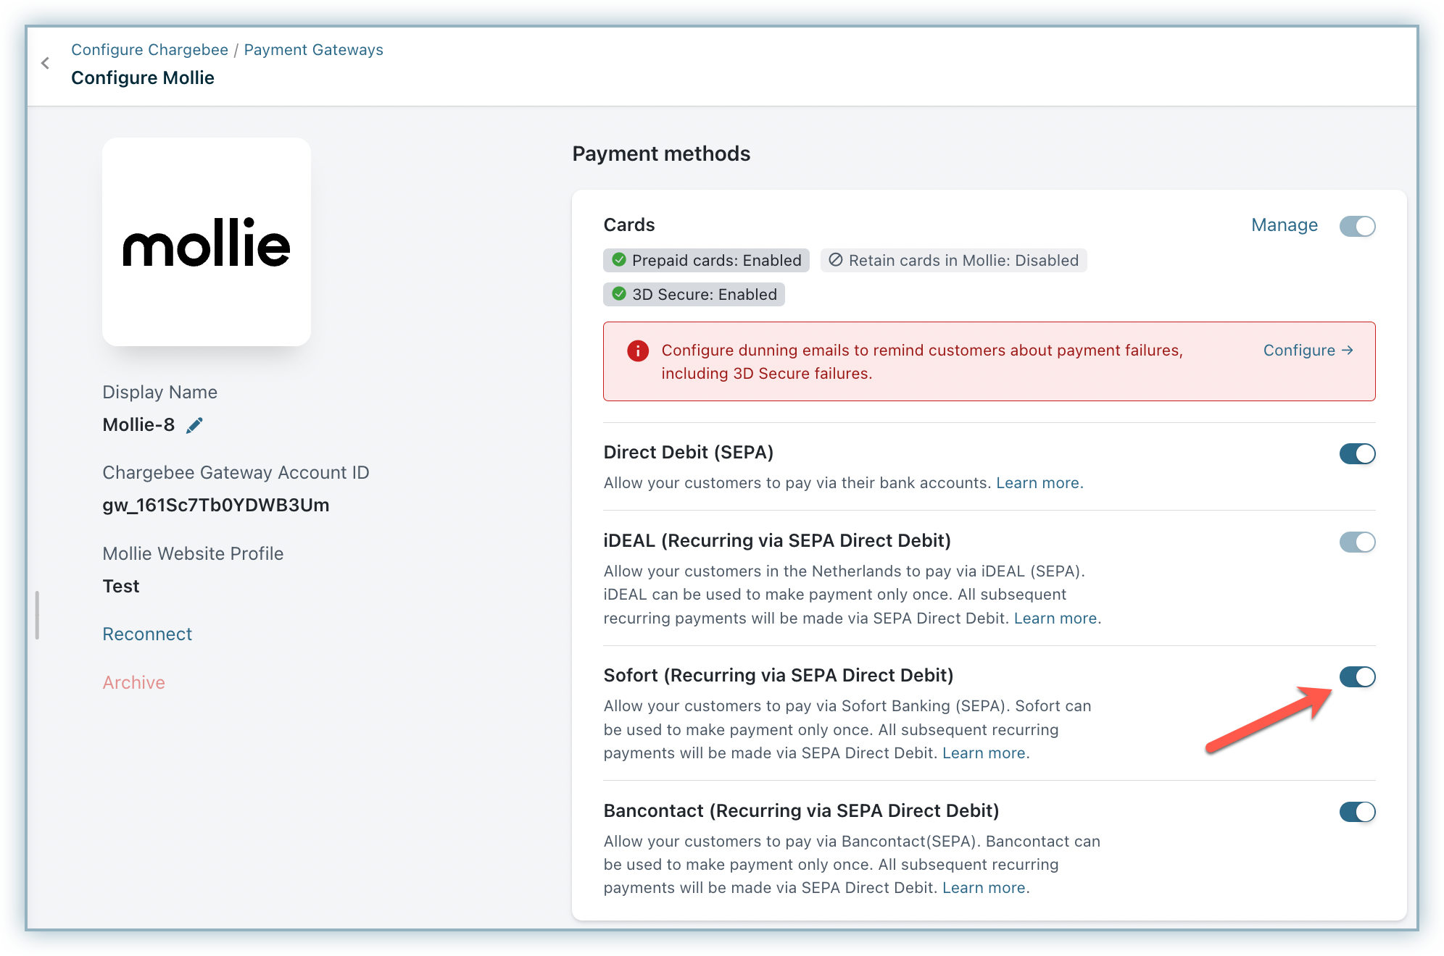Screen dimensions: 1444x956
Task: Enable the iDEAL payment toggle
Action: coord(1357,542)
